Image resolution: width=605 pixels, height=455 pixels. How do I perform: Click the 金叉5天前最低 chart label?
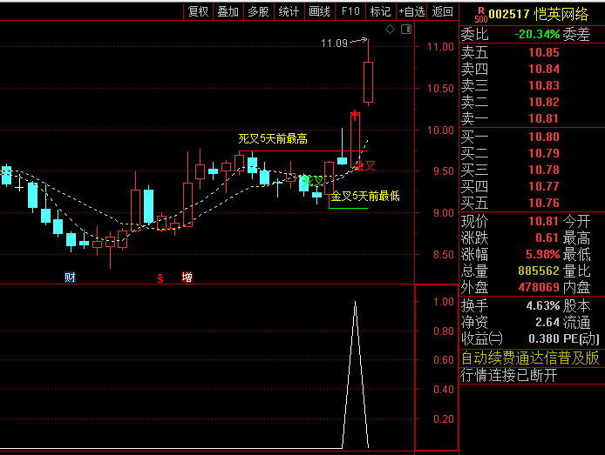tap(365, 197)
